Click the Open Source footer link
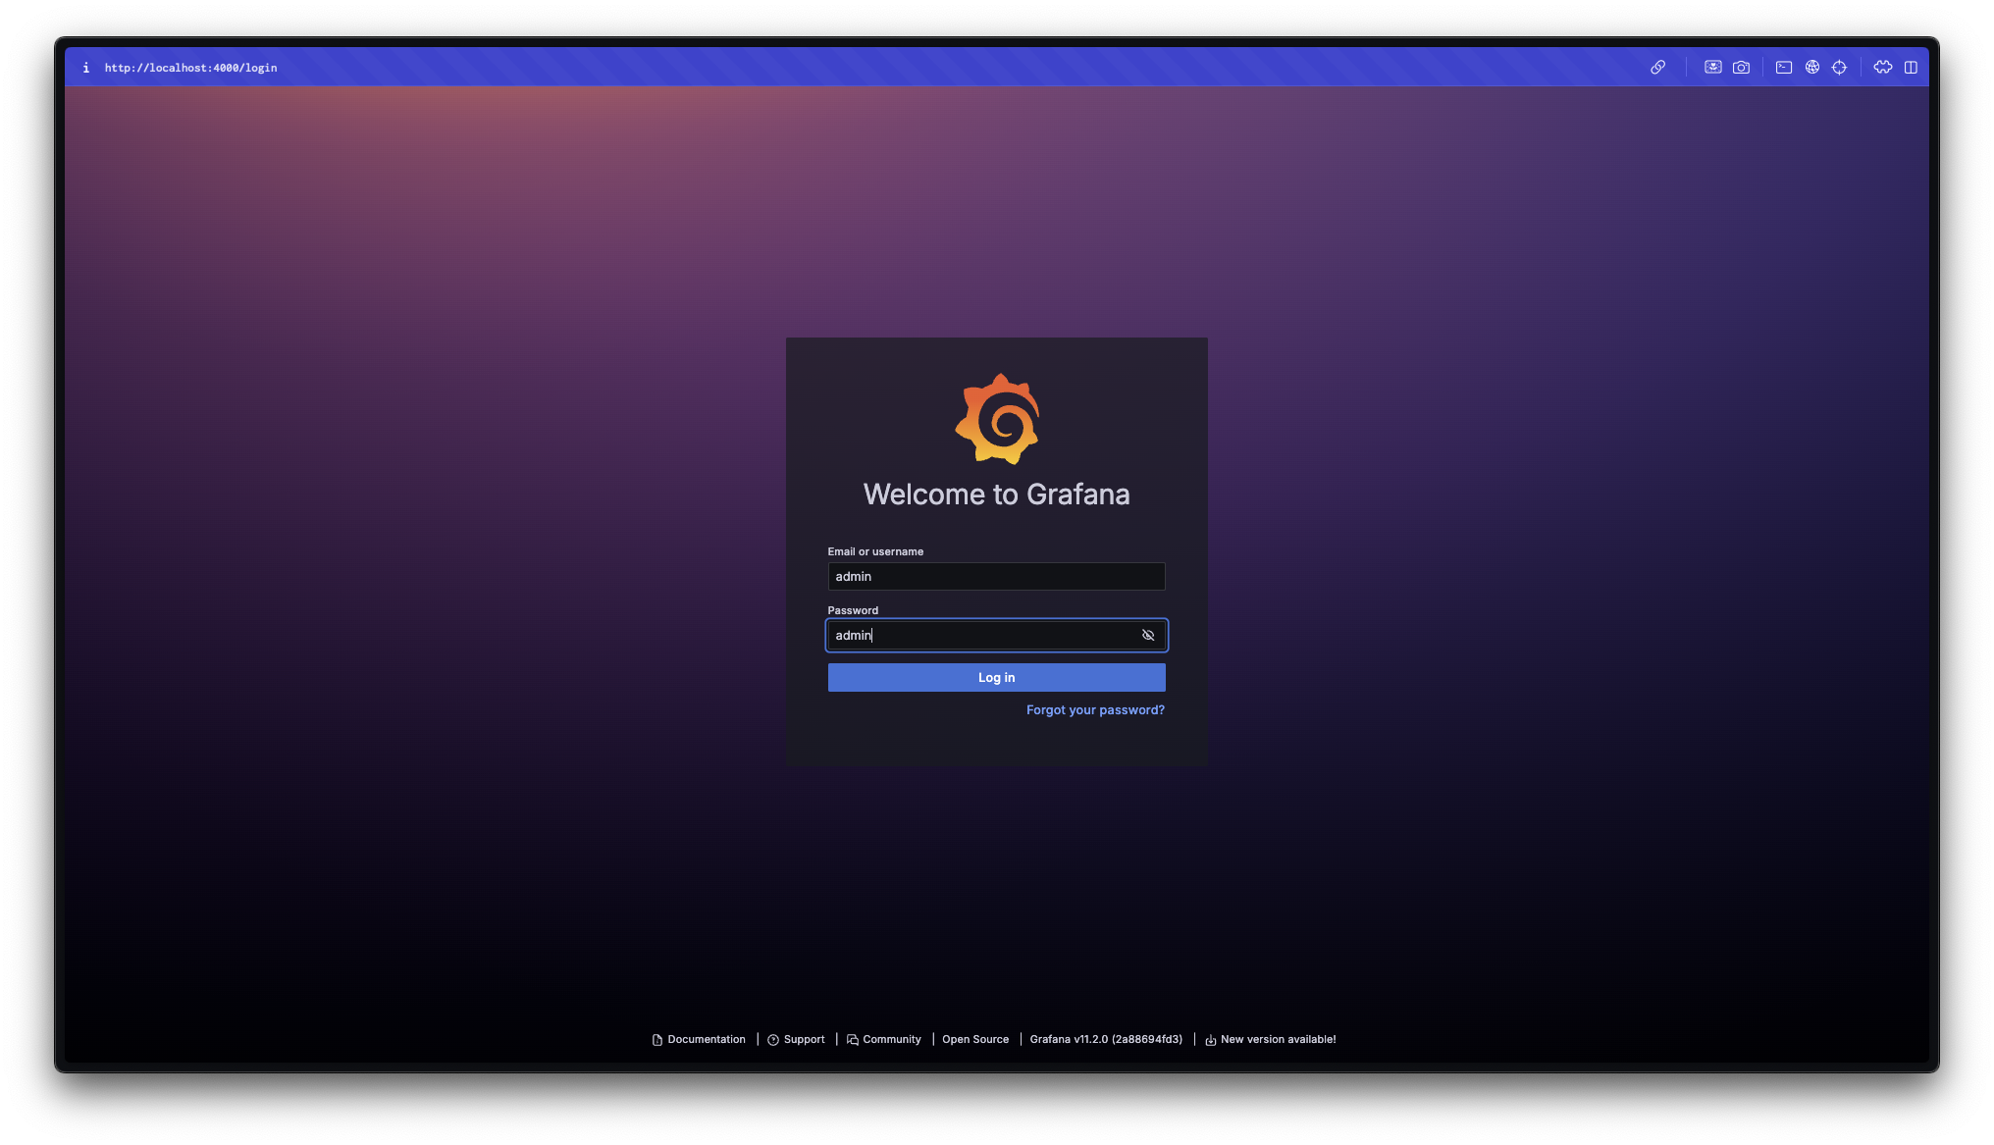1994x1145 pixels. pyautogui.click(x=975, y=1040)
